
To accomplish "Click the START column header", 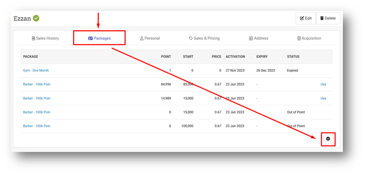I will tap(188, 57).
